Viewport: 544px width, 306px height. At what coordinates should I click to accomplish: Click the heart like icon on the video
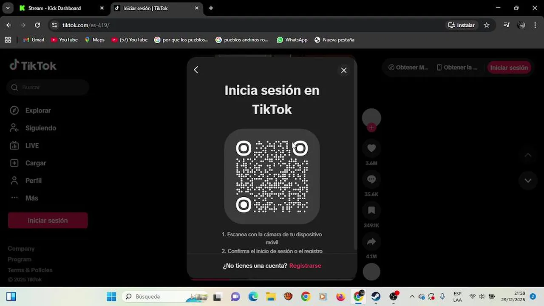click(x=371, y=148)
